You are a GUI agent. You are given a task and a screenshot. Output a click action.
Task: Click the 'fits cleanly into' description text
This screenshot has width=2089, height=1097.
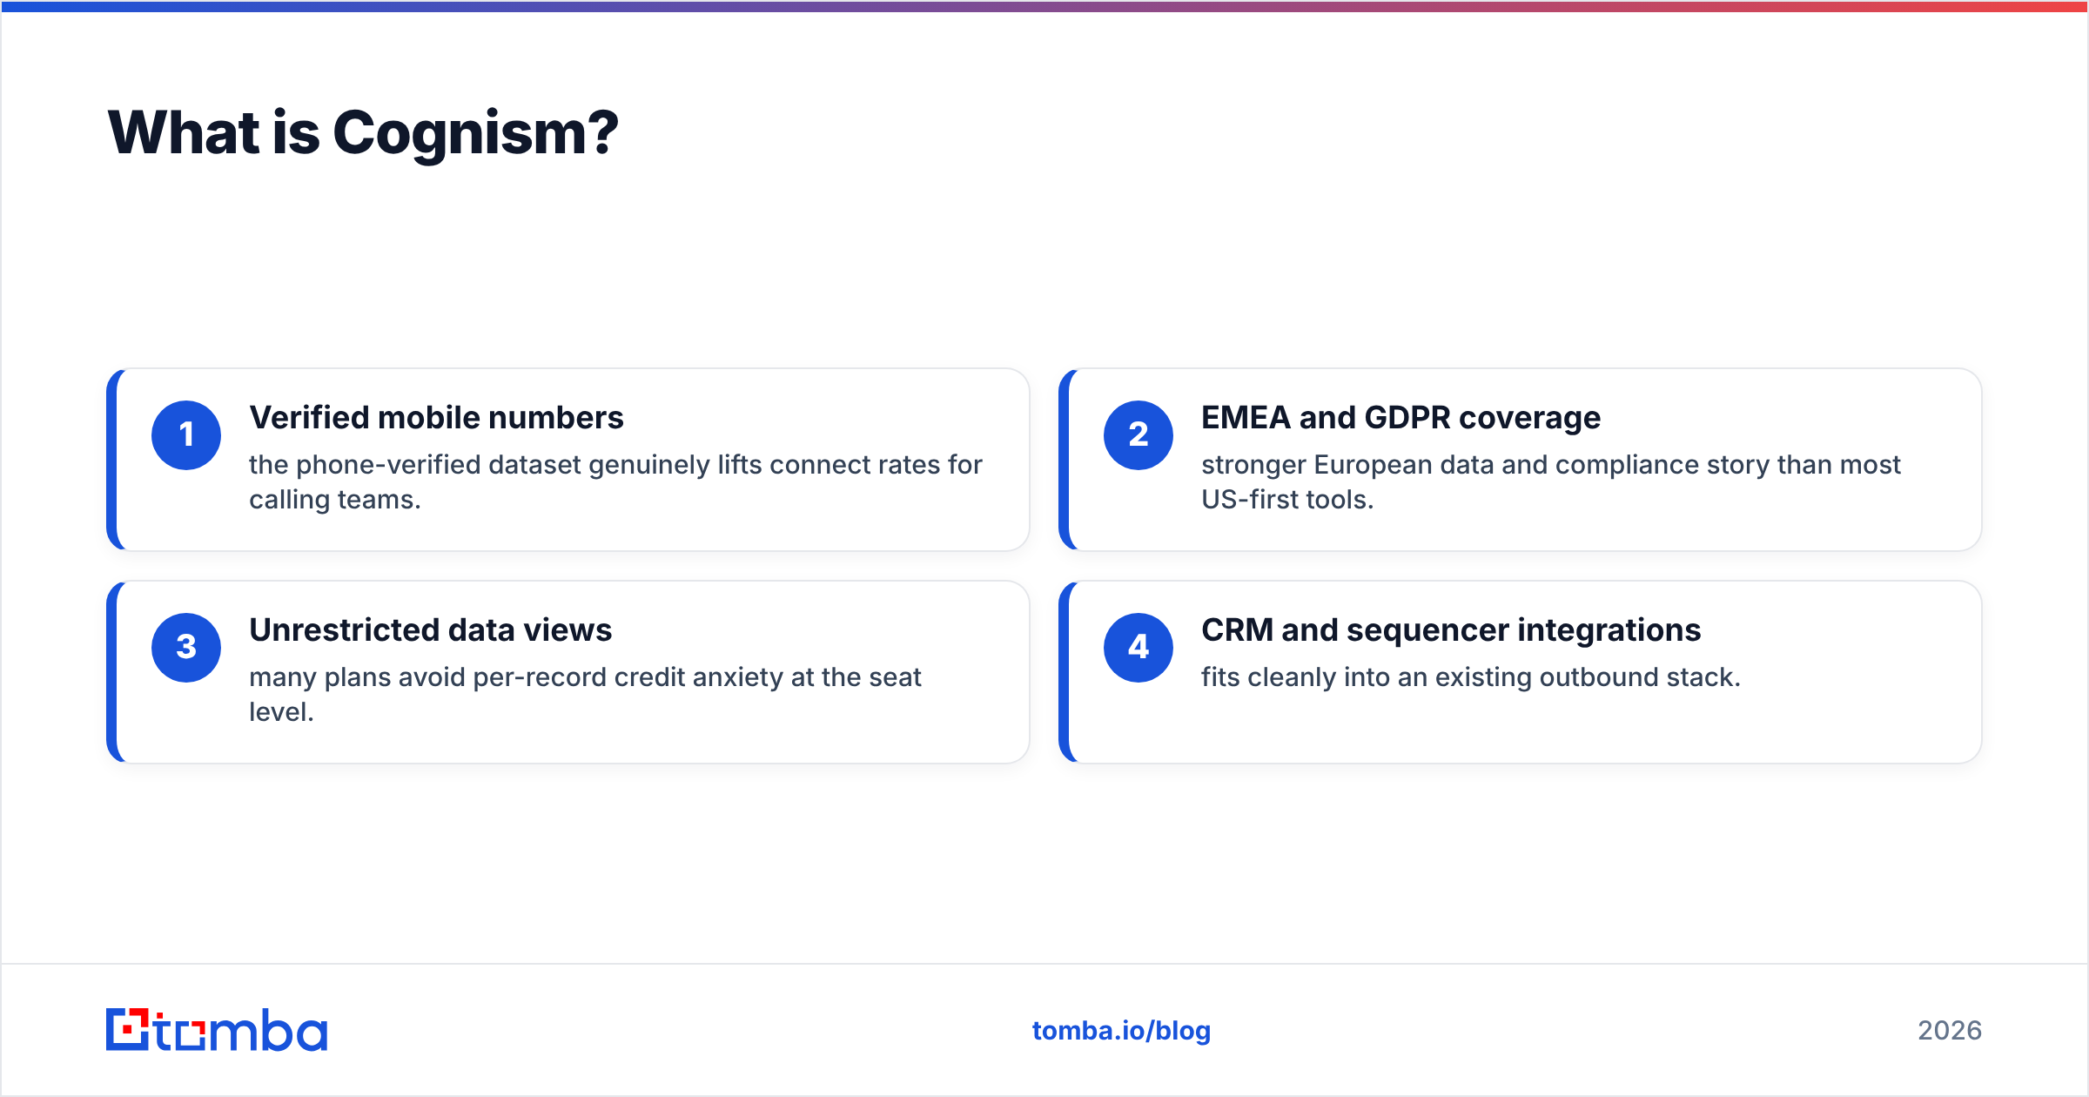[1470, 677]
